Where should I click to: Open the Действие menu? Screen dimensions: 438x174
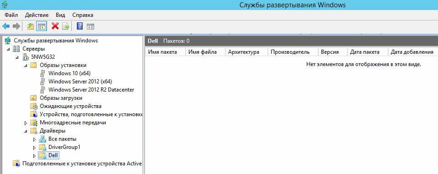coord(37,15)
